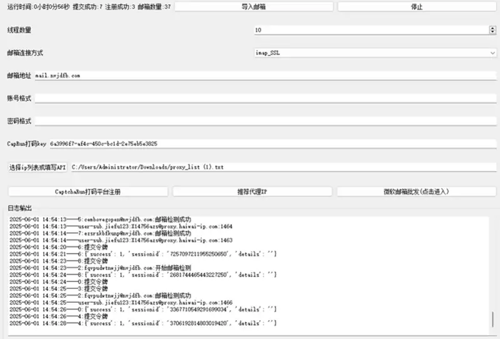Click the proxy_list file path field

tap(282, 168)
